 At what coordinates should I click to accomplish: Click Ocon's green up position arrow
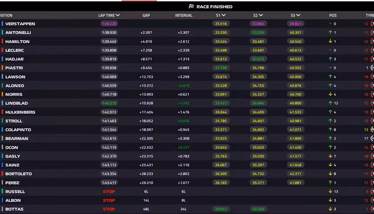[331, 147]
